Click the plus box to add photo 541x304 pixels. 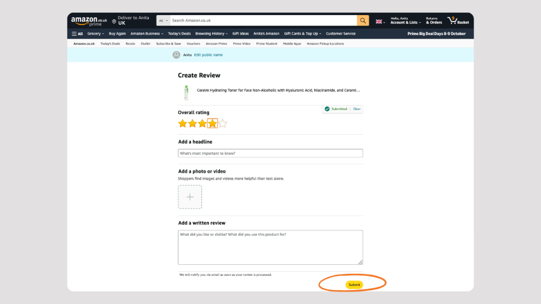190,197
